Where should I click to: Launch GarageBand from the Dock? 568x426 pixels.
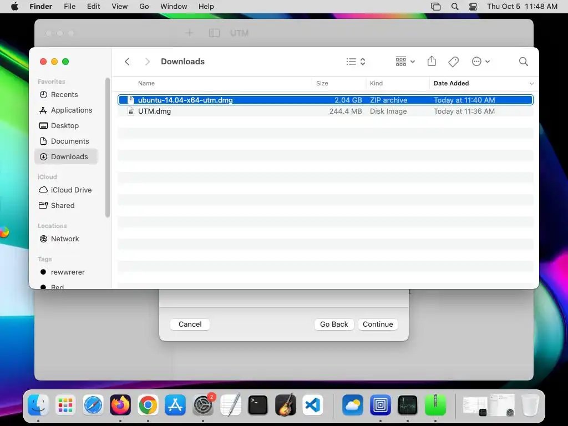(x=286, y=404)
